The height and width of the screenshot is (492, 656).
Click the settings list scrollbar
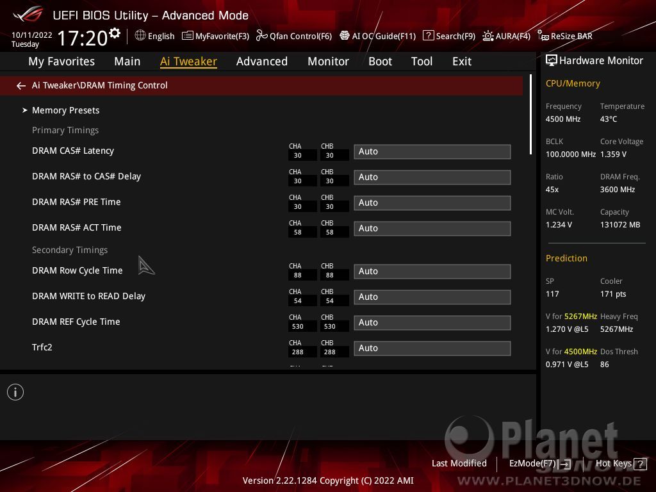[530, 115]
